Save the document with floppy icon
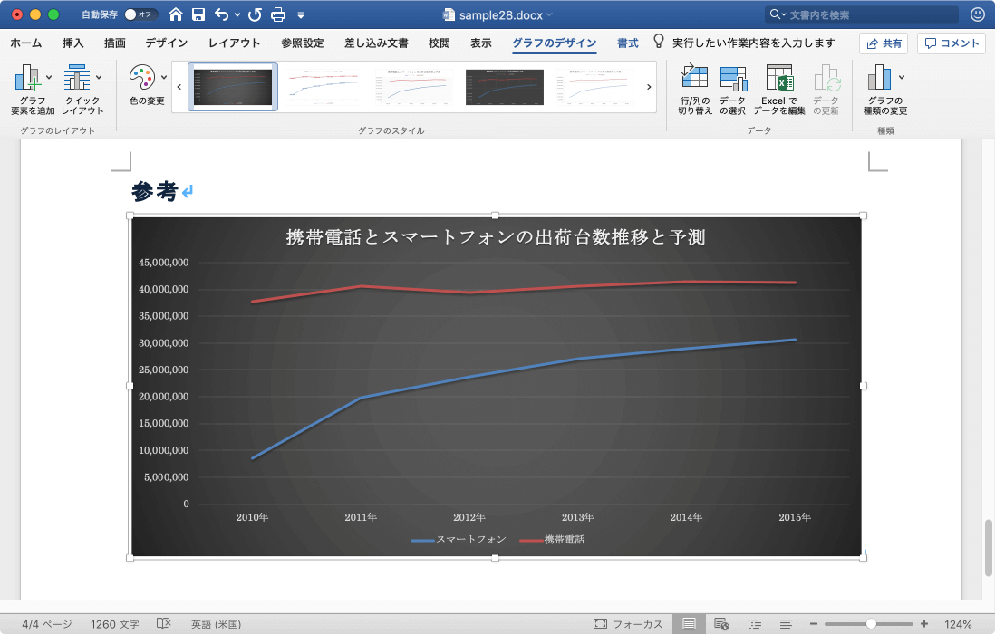 [198, 14]
